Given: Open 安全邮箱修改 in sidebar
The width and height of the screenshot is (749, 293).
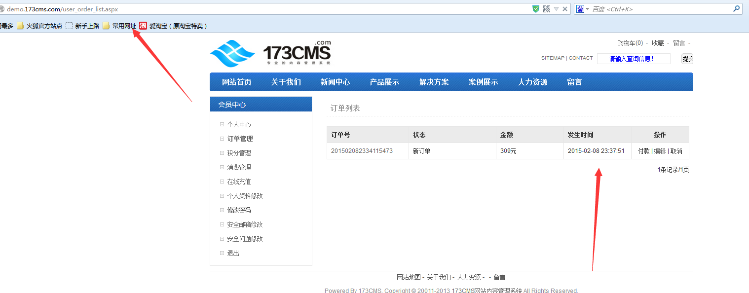Looking at the screenshot, I should pyautogui.click(x=245, y=224).
